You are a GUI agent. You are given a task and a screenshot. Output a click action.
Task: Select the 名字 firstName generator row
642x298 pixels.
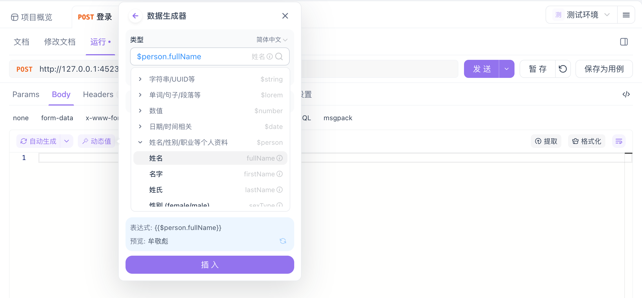click(x=210, y=174)
